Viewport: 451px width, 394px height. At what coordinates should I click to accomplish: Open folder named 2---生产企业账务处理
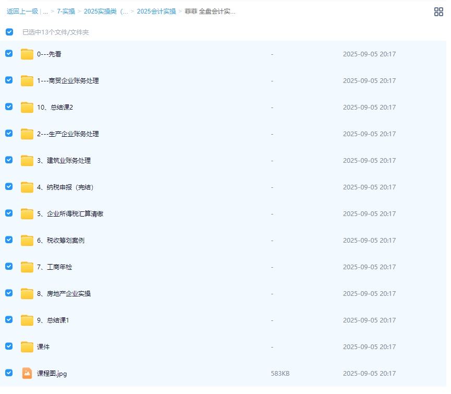click(x=68, y=134)
